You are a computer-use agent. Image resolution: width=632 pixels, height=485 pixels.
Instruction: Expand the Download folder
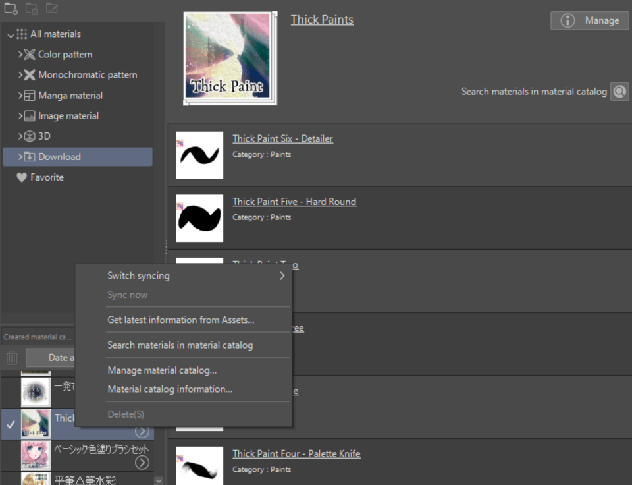pyautogui.click(x=20, y=157)
